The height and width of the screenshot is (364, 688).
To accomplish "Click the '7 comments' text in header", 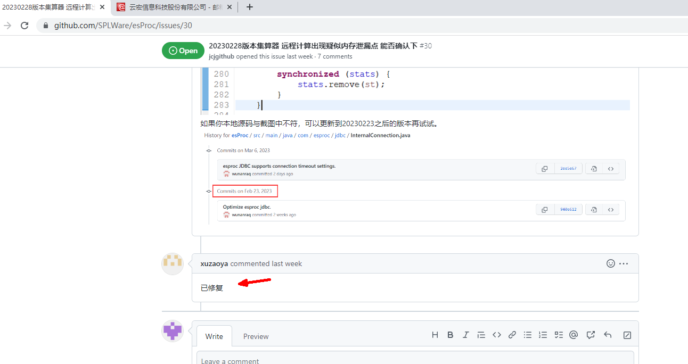I will pos(335,56).
